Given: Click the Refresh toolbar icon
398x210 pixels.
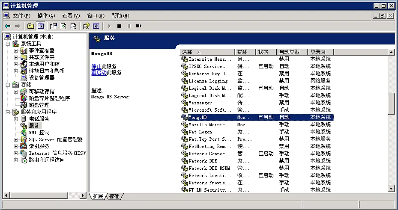Looking at the screenshot, I should coord(63,26).
